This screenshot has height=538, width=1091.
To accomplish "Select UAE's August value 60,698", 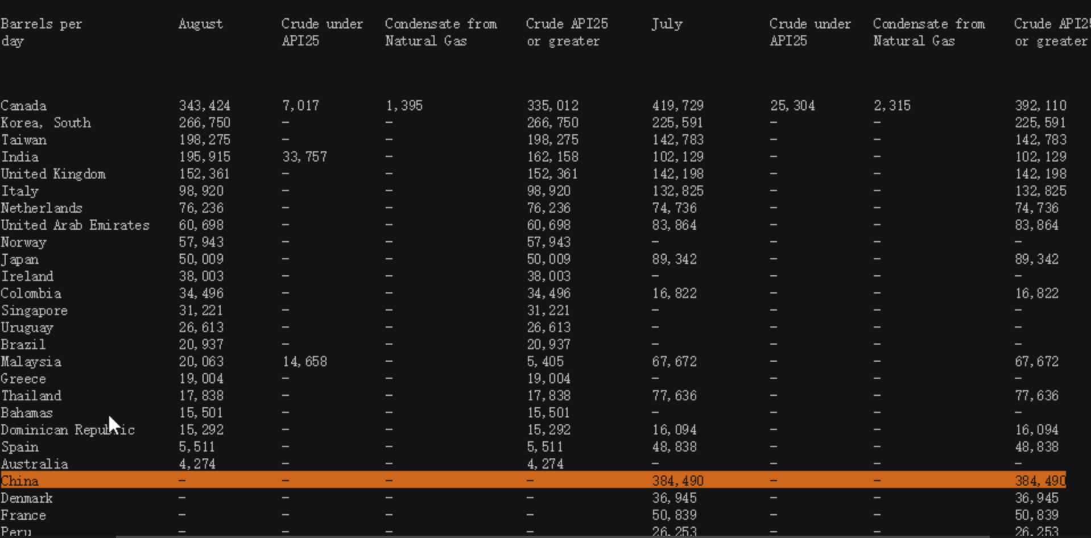I will [x=201, y=225].
